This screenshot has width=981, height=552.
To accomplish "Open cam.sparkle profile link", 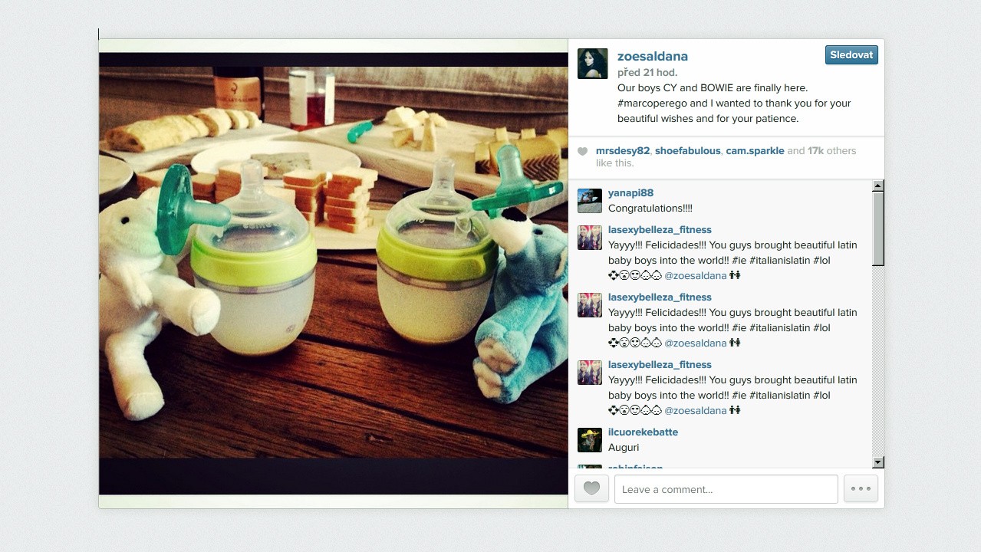I will click(x=756, y=151).
